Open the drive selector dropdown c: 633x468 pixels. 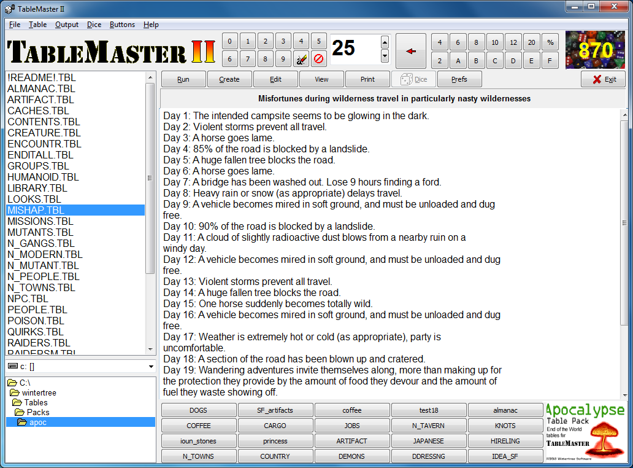(151, 367)
